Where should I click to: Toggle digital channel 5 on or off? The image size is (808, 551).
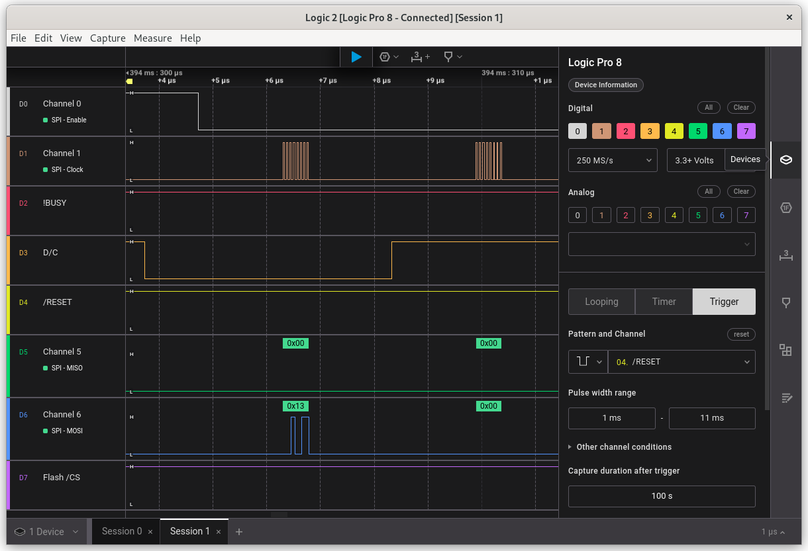pos(698,131)
